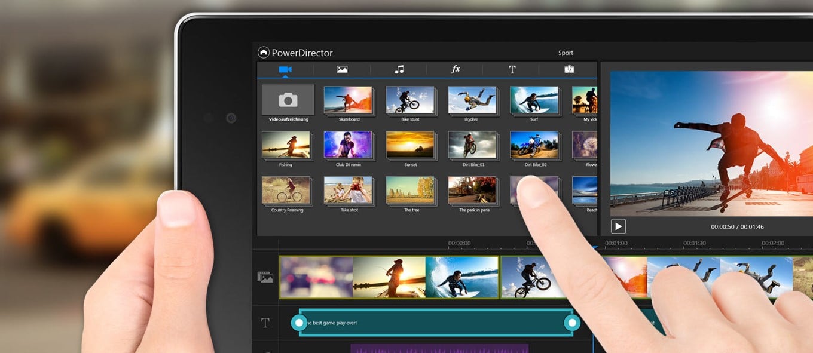Select the Dirt Bike_02 thumbnail
The height and width of the screenshot is (353, 813).
tap(535, 145)
